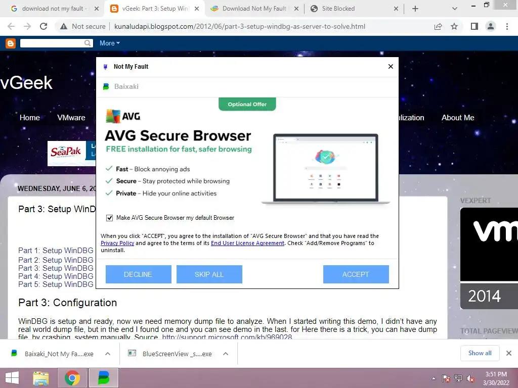The height and width of the screenshot is (388, 518).
Task: Click the Optional Offer badge
Action: (x=247, y=104)
